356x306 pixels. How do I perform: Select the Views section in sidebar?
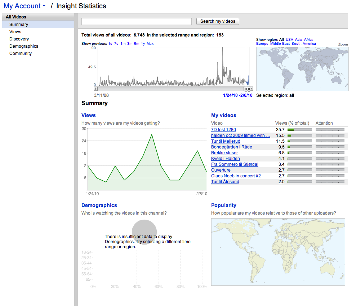pos(15,32)
